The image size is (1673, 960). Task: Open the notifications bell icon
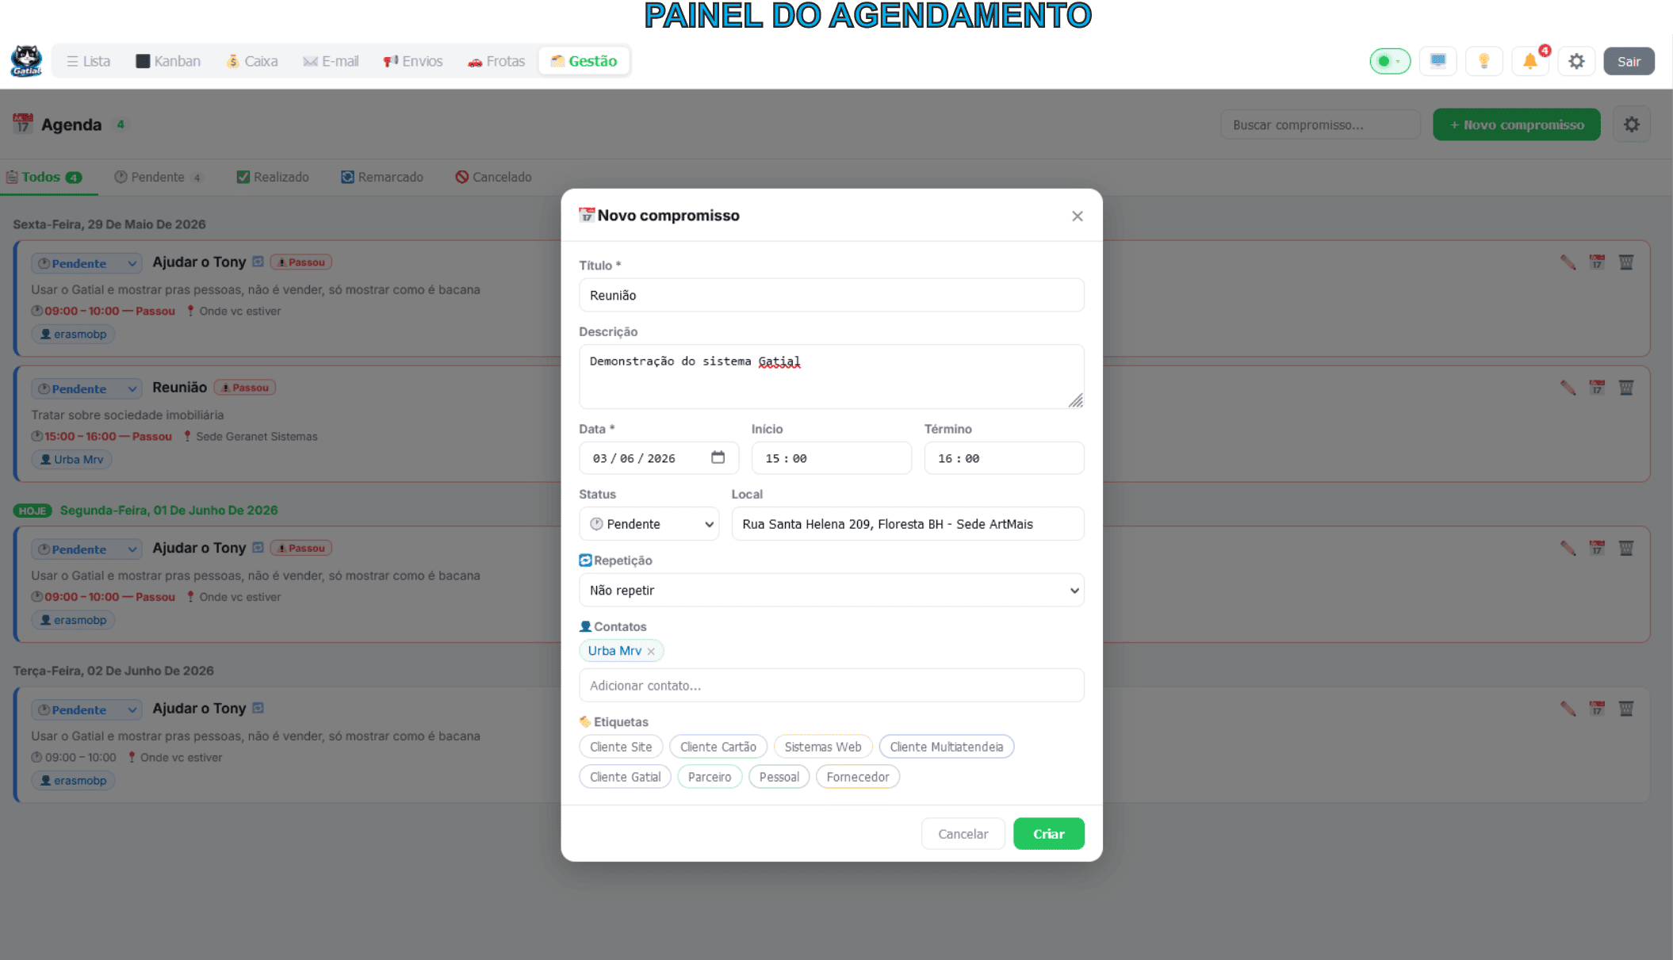(1530, 61)
